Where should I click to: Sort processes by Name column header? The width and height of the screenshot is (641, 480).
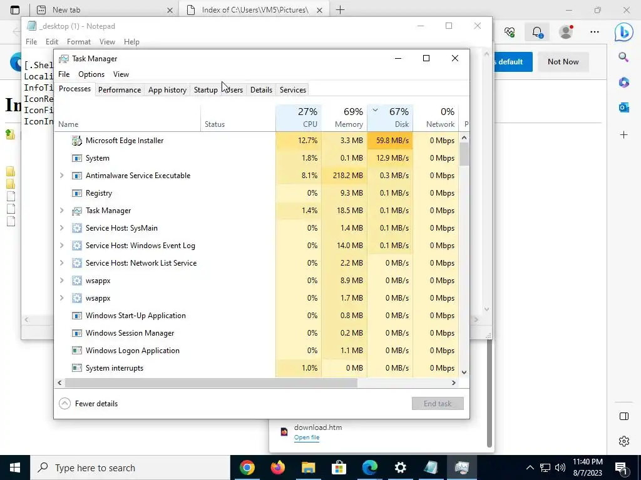(x=127, y=117)
